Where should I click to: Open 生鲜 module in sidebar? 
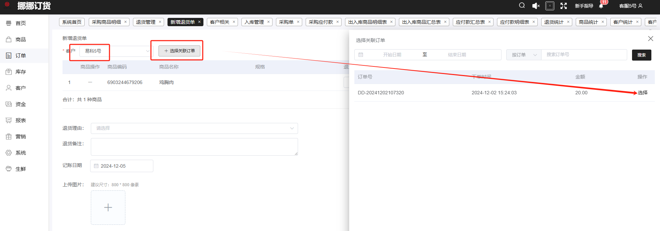pyautogui.click(x=20, y=169)
